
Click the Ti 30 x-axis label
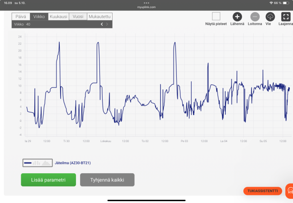pyautogui.click(x=66, y=141)
